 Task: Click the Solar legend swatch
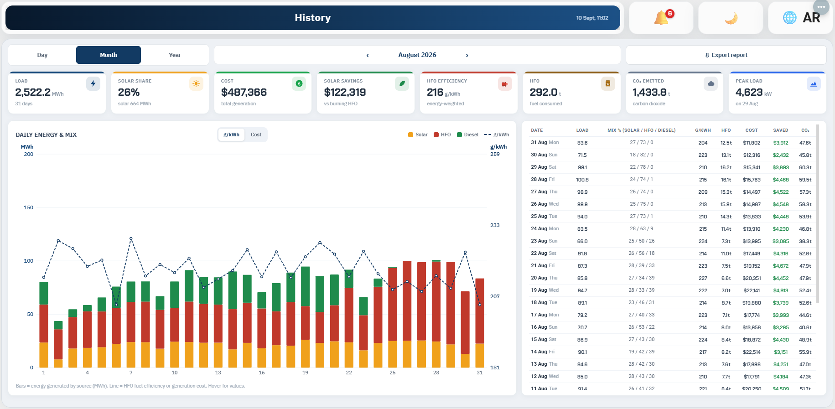(x=410, y=135)
